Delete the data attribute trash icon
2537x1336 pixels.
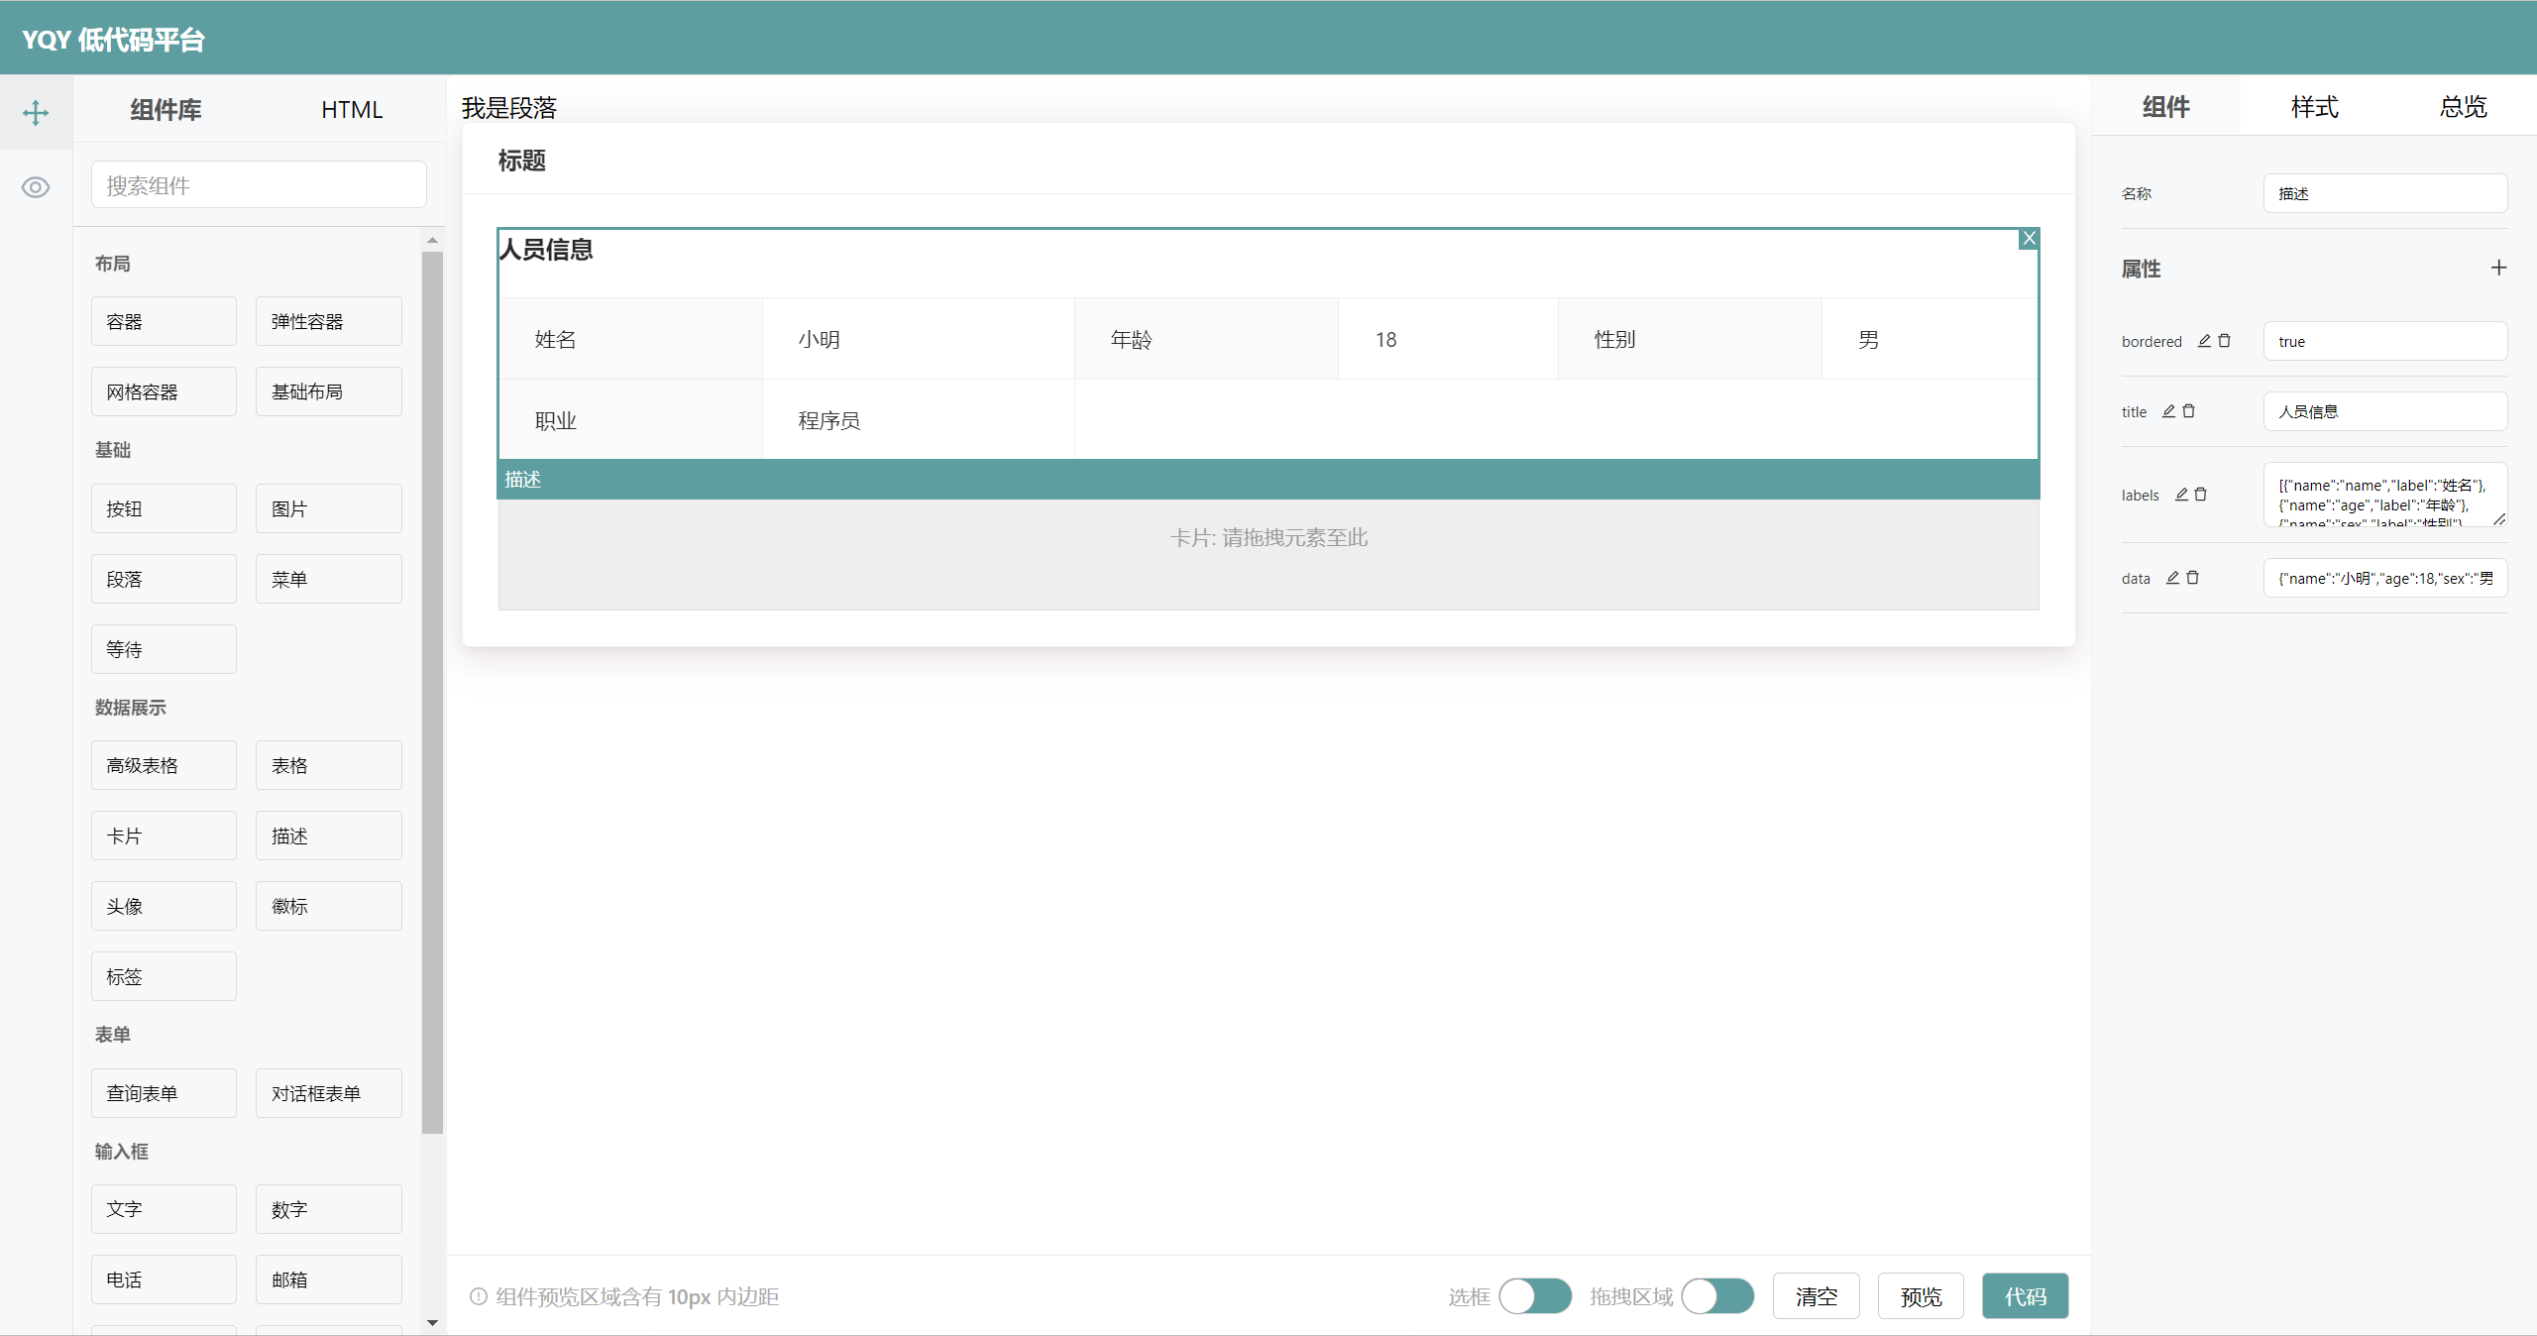coord(2192,578)
